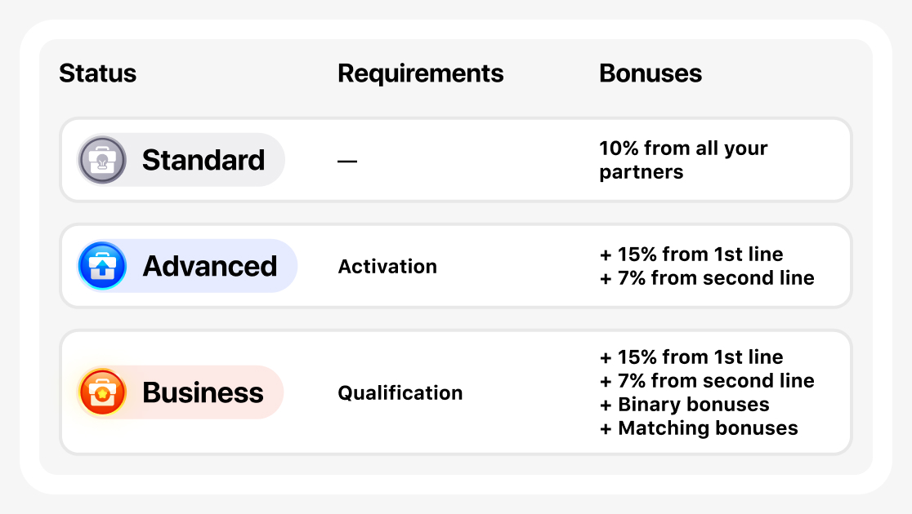Viewport: 912px width, 514px height.
Task: Click the blue Advanced status briefcase icon
Action: click(102, 266)
